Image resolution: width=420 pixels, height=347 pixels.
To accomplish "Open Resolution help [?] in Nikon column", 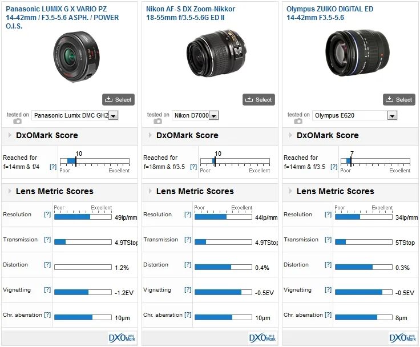I will click(x=188, y=215).
